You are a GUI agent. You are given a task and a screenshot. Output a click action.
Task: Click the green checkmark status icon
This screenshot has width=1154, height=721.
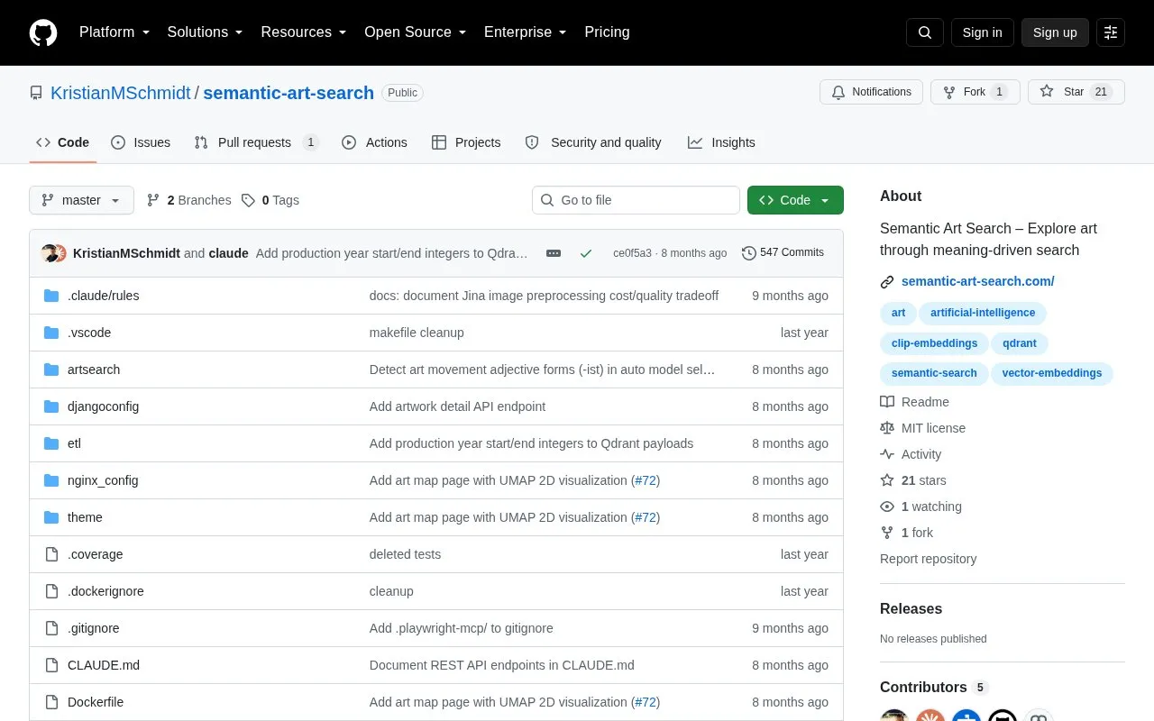click(x=586, y=253)
